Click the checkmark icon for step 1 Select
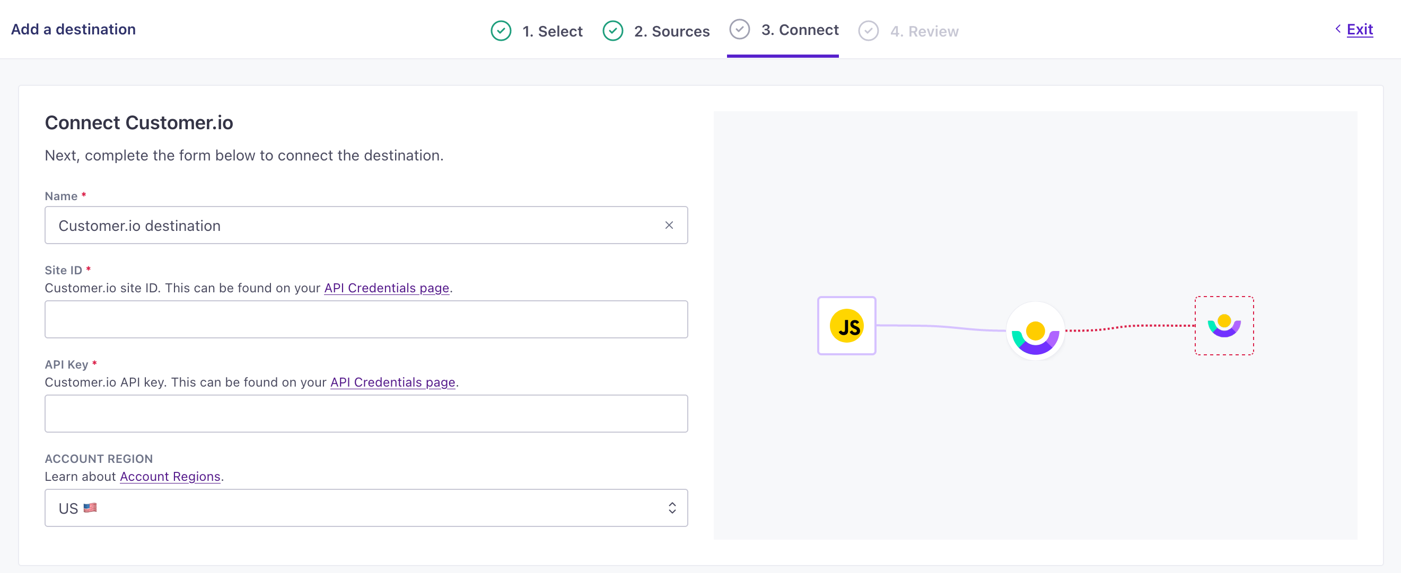 tap(501, 31)
